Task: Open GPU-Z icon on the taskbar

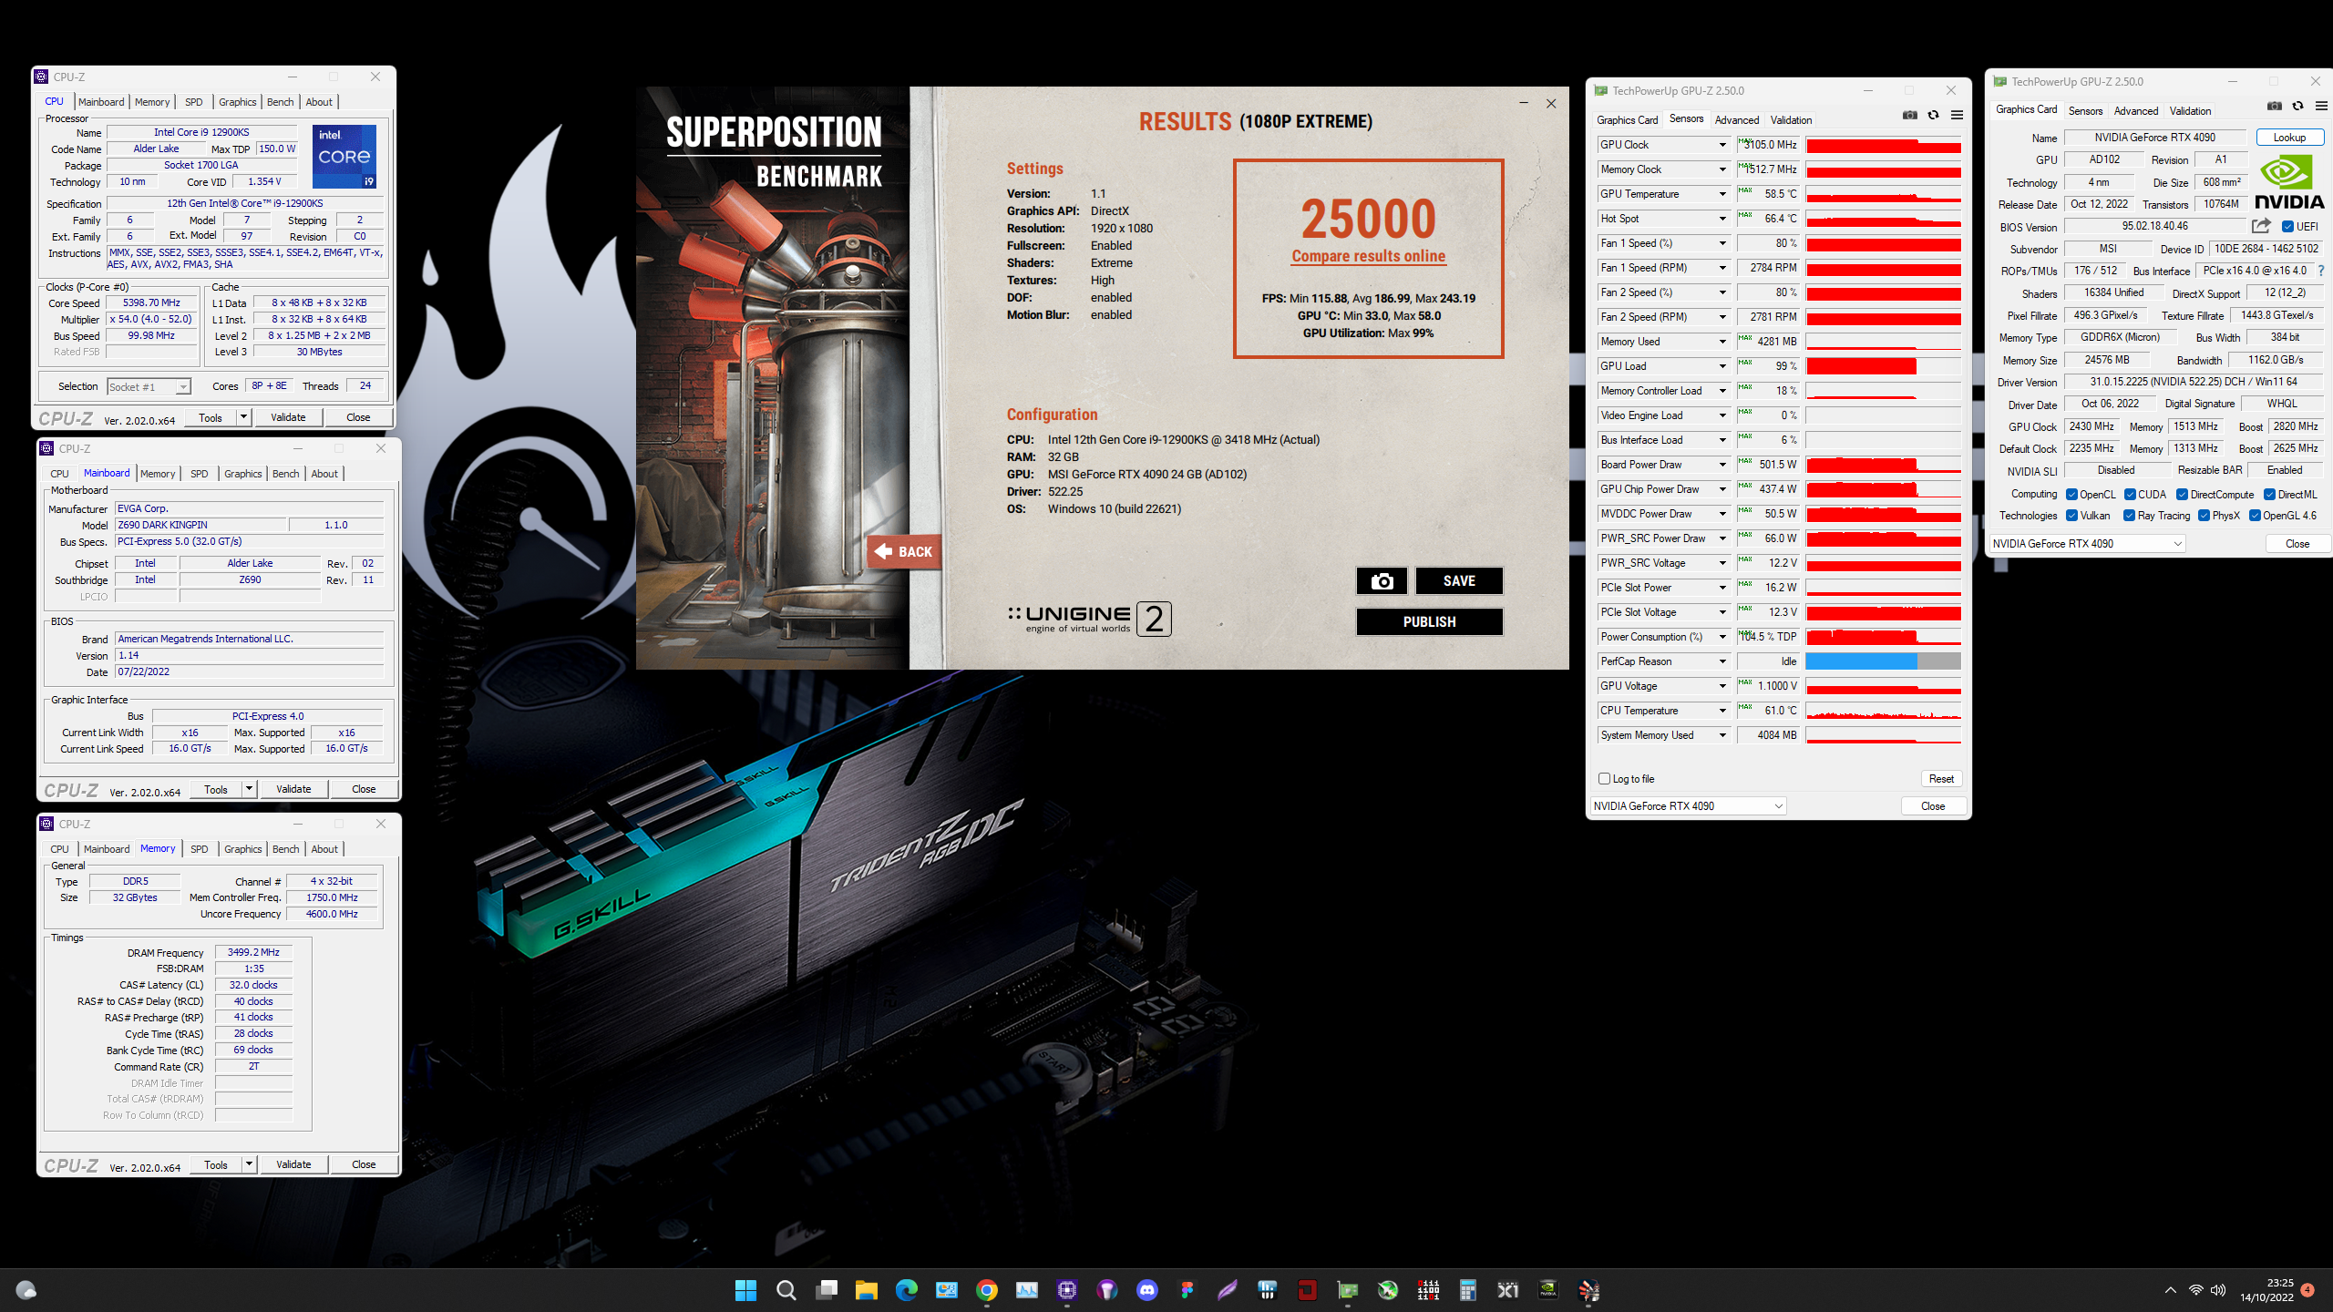Action: [1347, 1290]
